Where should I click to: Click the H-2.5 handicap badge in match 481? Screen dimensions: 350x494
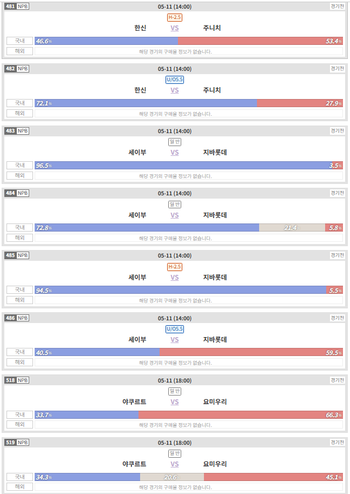175,17
